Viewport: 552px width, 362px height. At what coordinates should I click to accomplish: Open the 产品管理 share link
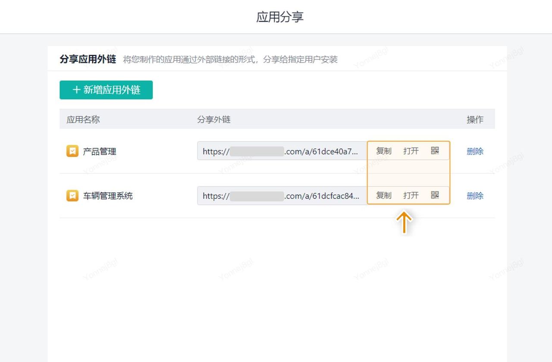pyautogui.click(x=411, y=151)
